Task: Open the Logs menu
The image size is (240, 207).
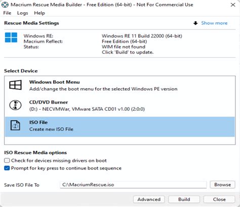Action: [x=22, y=13]
